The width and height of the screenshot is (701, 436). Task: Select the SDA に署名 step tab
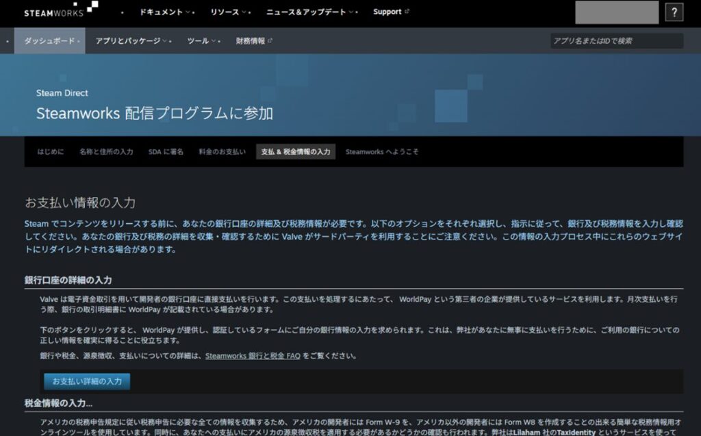(166, 152)
